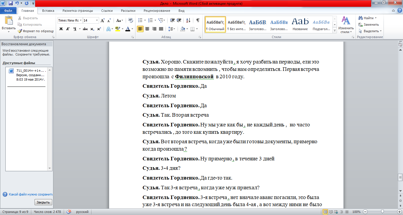Toggle strikethrough formatting
Viewport: 403px width, 215px height.
click(x=85, y=29)
